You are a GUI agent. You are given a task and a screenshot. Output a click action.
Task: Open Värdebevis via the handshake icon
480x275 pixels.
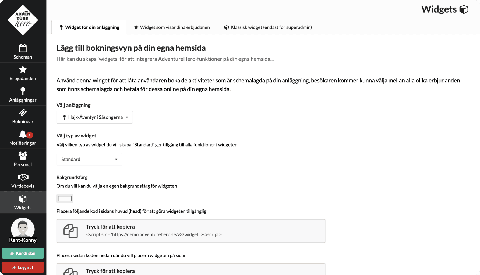[x=23, y=177]
